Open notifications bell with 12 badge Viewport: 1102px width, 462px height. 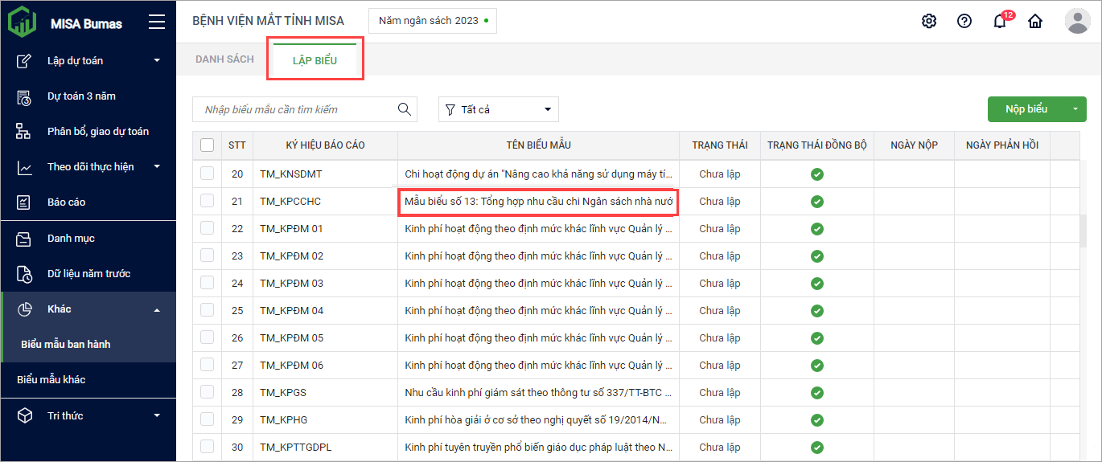click(x=1000, y=21)
